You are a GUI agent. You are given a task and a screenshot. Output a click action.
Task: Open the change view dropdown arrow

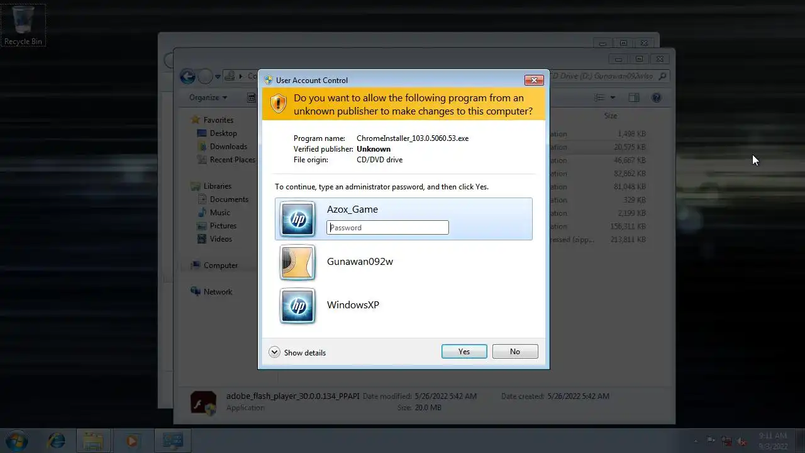tap(613, 98)
